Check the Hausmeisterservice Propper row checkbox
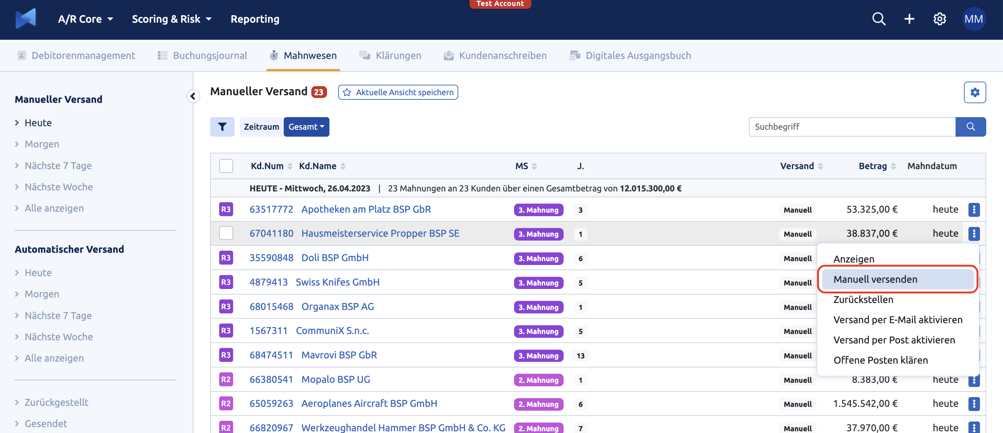Viewport: 1003px width, 433px height. coord(226,234)
